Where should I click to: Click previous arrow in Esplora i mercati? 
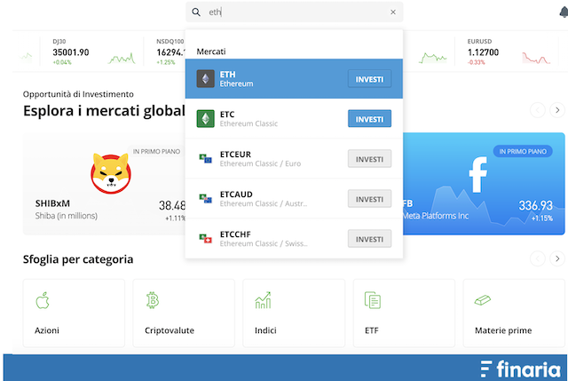[538, 110]
